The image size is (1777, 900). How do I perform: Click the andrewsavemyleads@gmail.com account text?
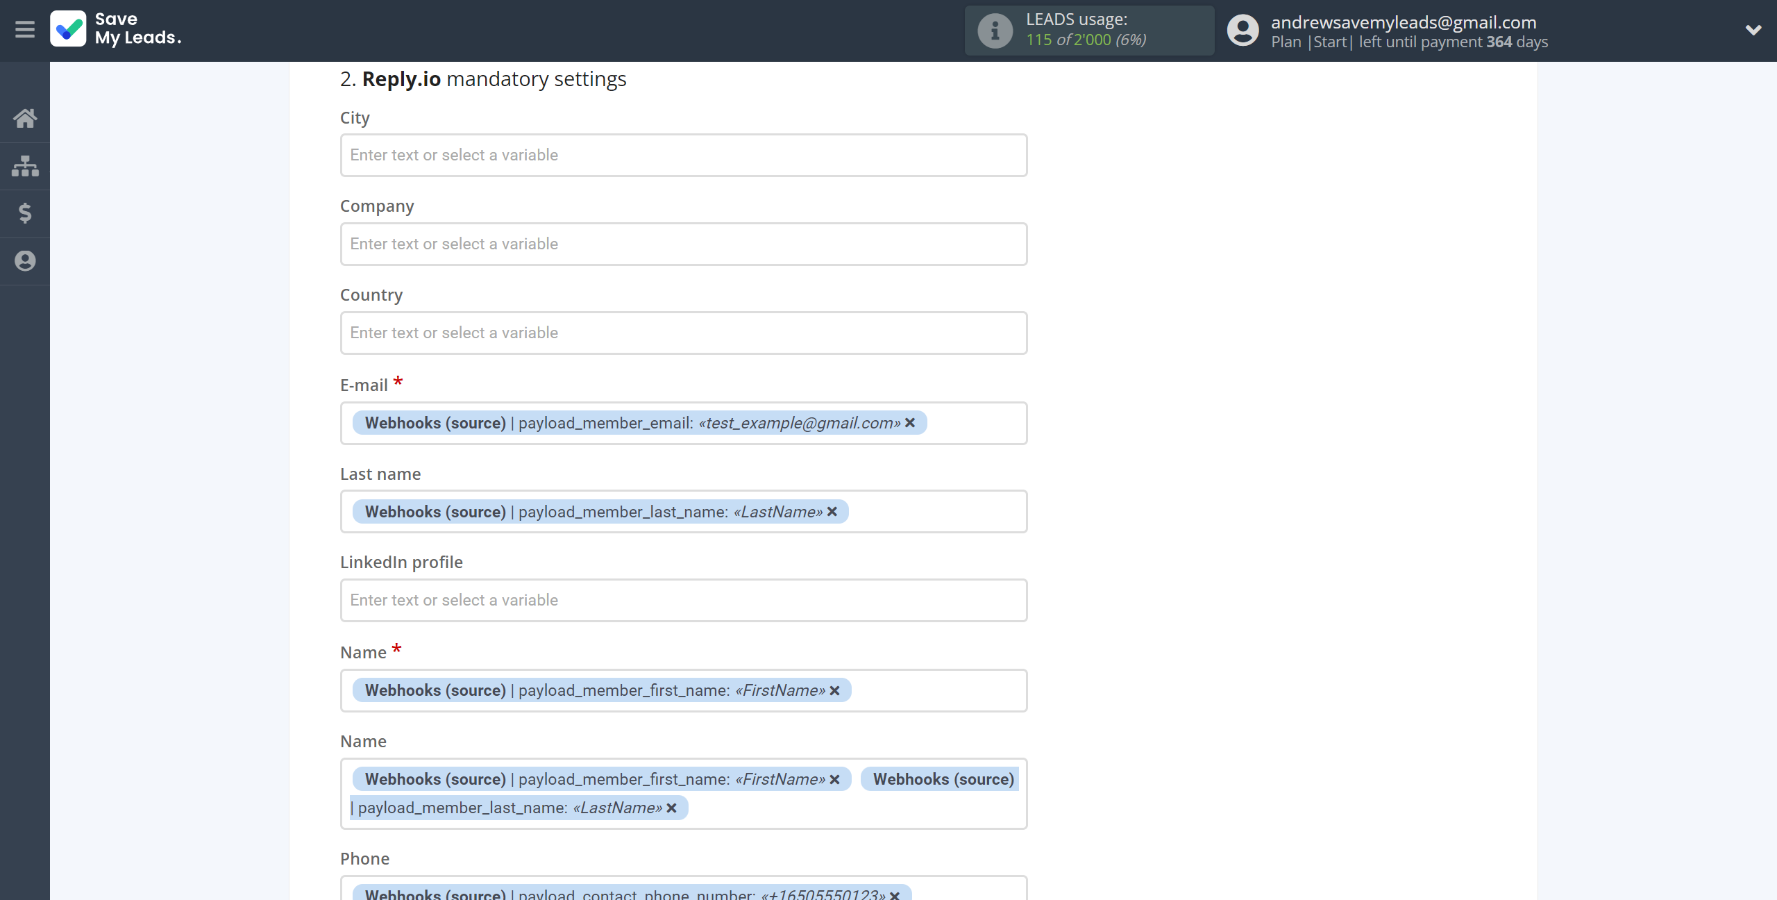pos(1404,22)
